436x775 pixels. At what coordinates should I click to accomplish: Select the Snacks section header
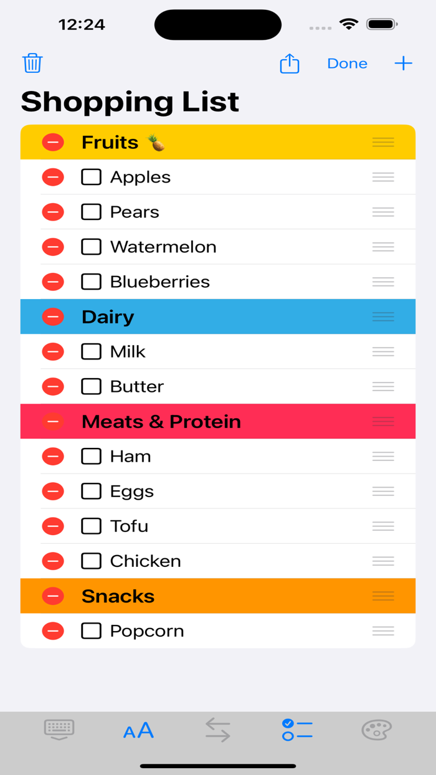[x=118, y=596]
